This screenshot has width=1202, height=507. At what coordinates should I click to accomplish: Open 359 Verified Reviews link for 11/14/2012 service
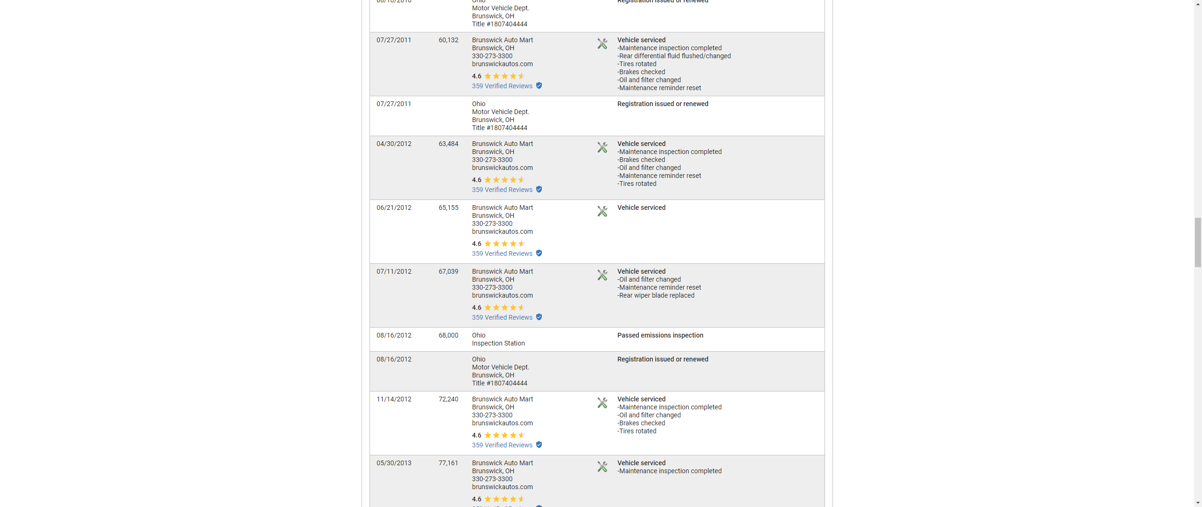(502, 445)
